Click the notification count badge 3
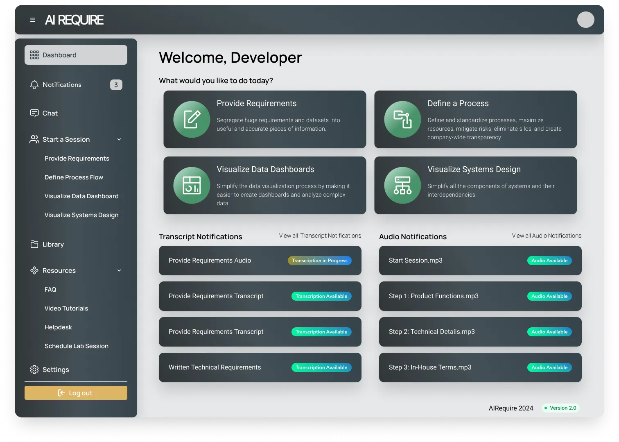This screenshot has width=619, height=442. coord(116,85)
